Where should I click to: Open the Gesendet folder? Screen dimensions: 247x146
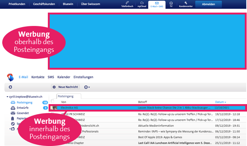23,113
